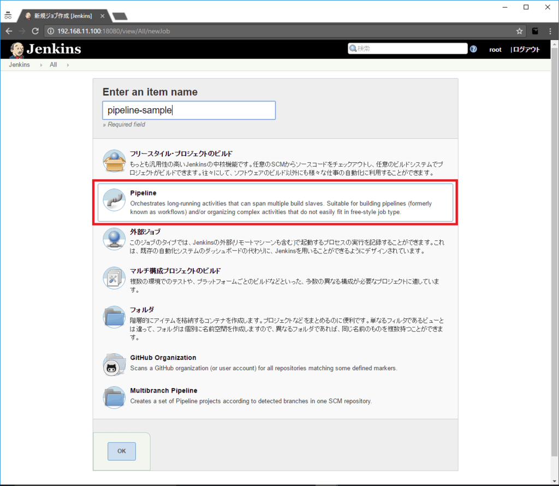This screenshot has height=486, width=559.
Task: Expand the All breadcrumb arrow
Action: [x=68, y=65]
